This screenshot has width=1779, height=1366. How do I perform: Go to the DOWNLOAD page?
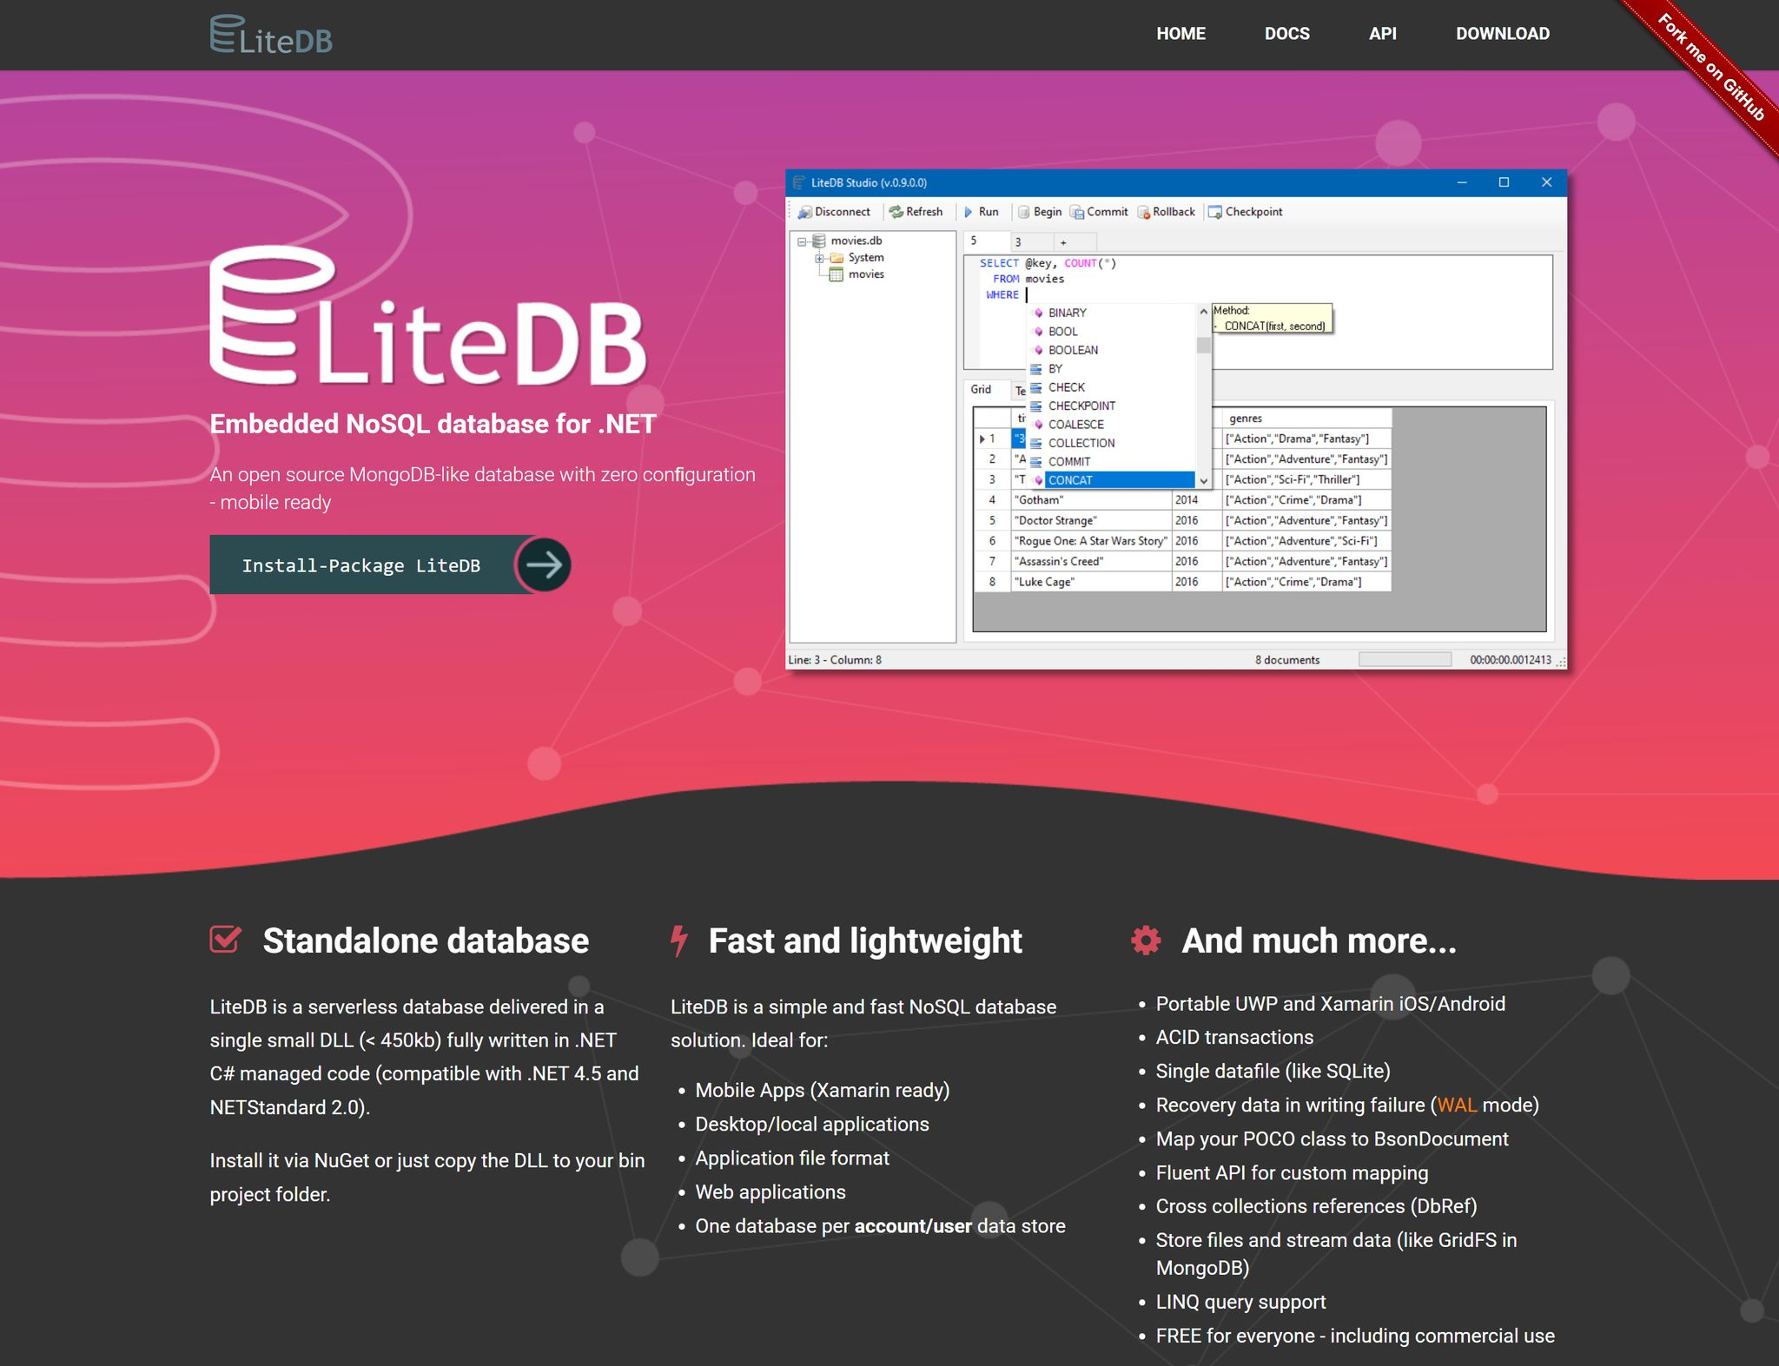click(x=1502, y=34)
